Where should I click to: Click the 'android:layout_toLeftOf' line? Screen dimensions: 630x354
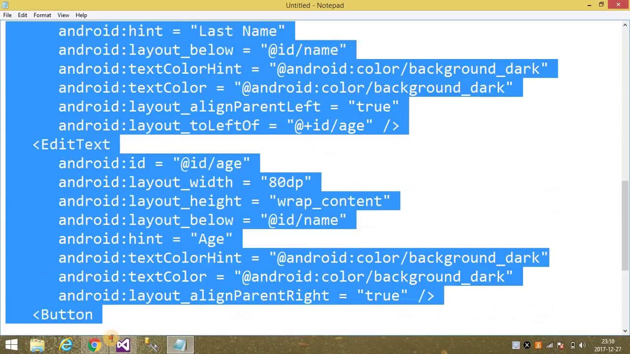[x=229, y=126]
